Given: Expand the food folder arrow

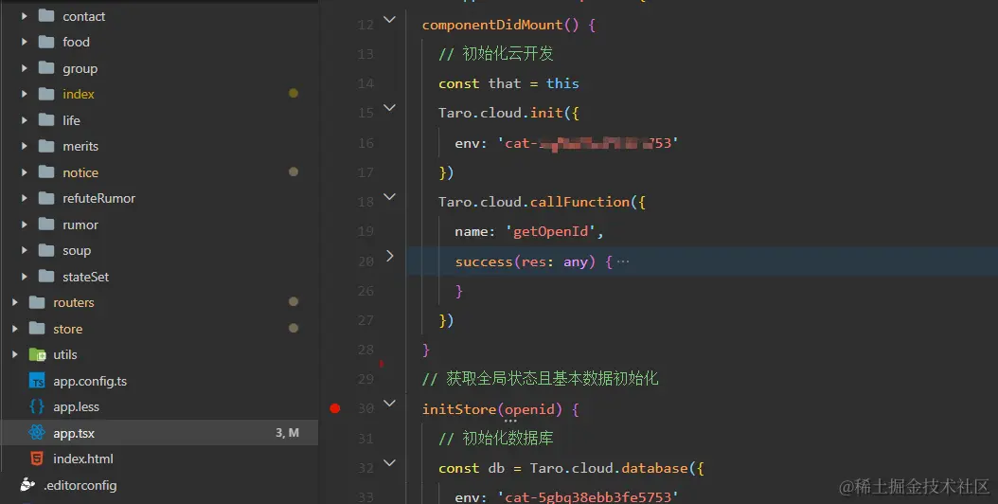Looking at the screenshot, I should (25, 42).
